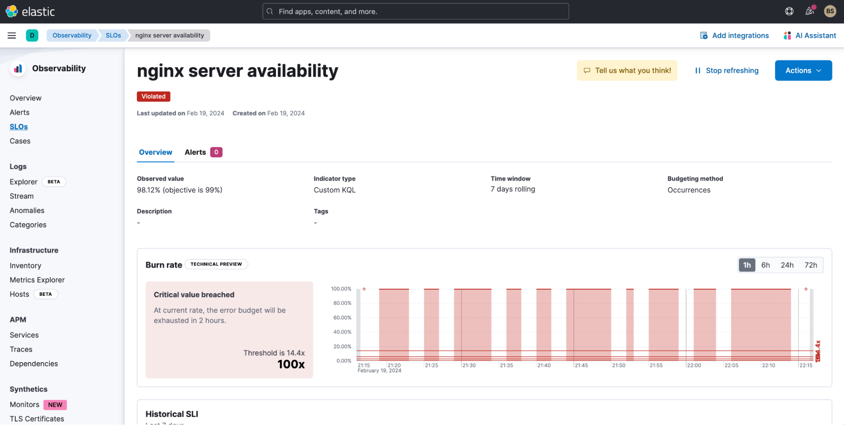Image resolution: width=844 pixels, height=425 pixels.
Task: Click the search magnifier icon
Action: click(x=270, y=11)
